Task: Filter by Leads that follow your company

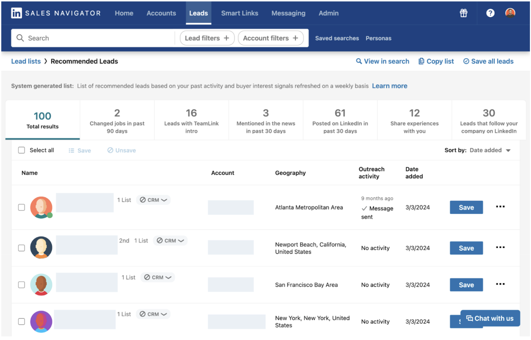Action: 489,120
